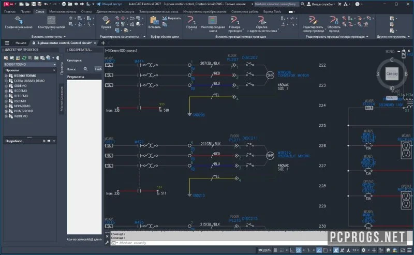Launch the Конструктор цепей circuit builder

click(x=51, y=22)
